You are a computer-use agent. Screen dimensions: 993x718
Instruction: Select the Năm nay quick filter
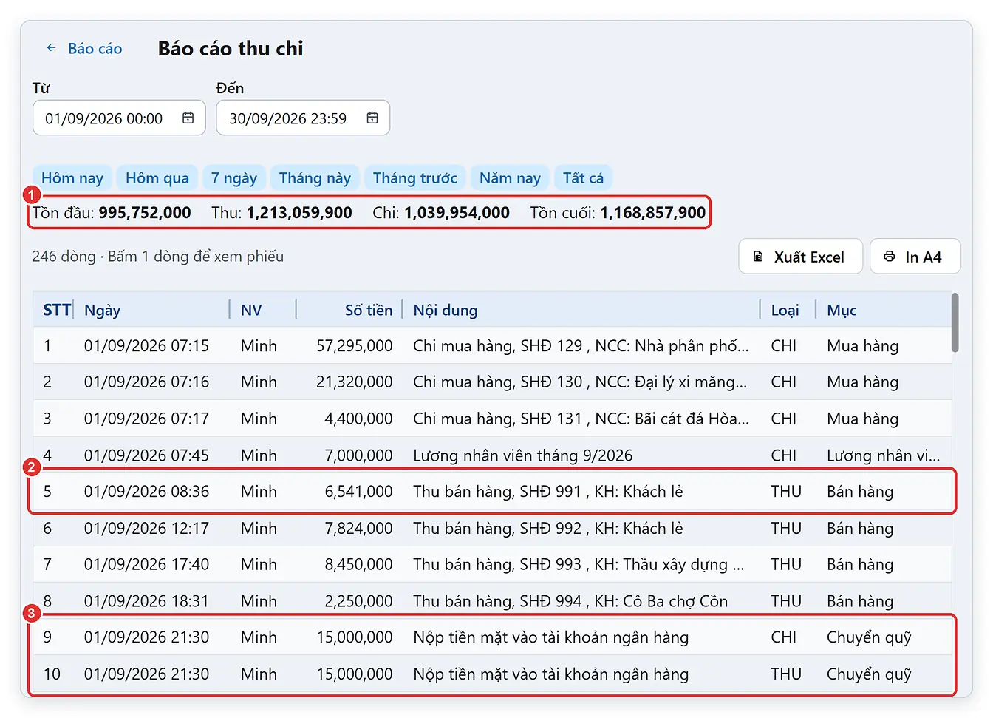click(x=510, y=178)
